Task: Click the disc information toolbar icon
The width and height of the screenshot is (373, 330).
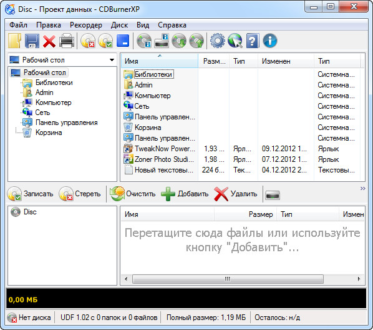Action: coord(144,41)
